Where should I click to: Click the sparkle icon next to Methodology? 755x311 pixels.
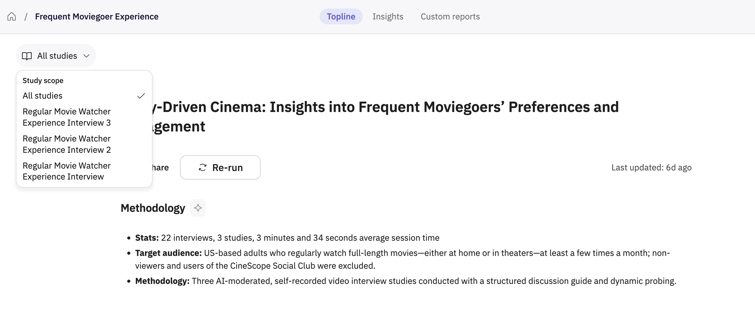(198, 208)
